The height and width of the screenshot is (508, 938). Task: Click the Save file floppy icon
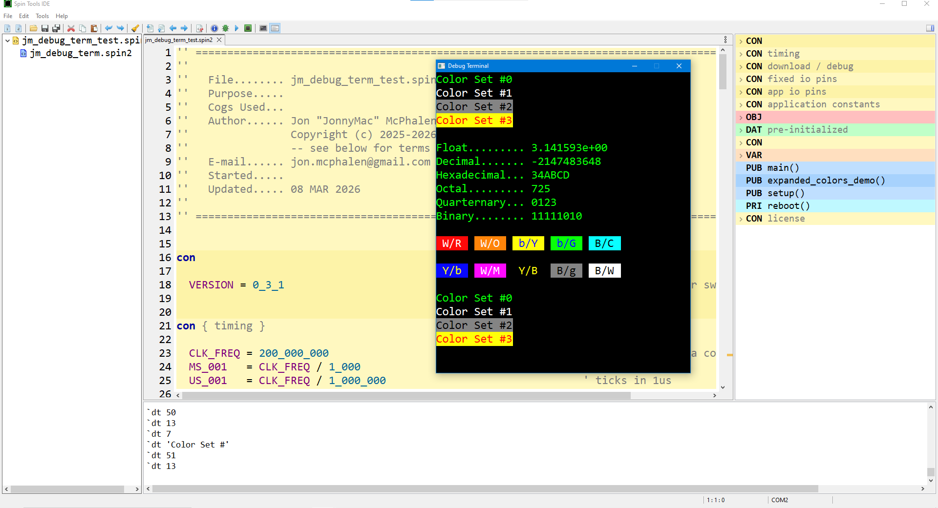pos(45,28)
